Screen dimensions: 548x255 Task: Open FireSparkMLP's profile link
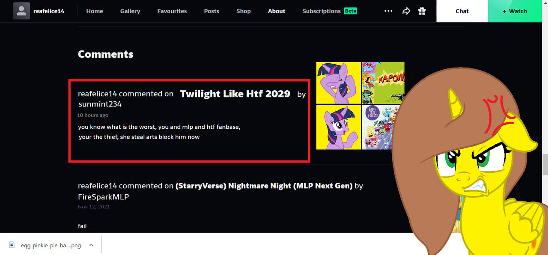pyautogui.click(x=103, y=196)
